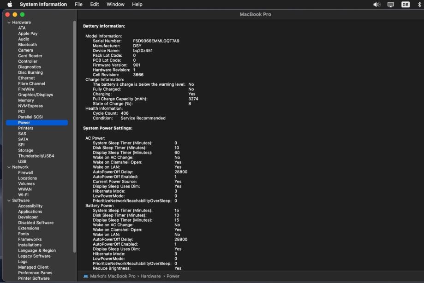This screenshot has height=283, width=424.
Task: Open the Apple menu
Action: click(x=10, y=4)
